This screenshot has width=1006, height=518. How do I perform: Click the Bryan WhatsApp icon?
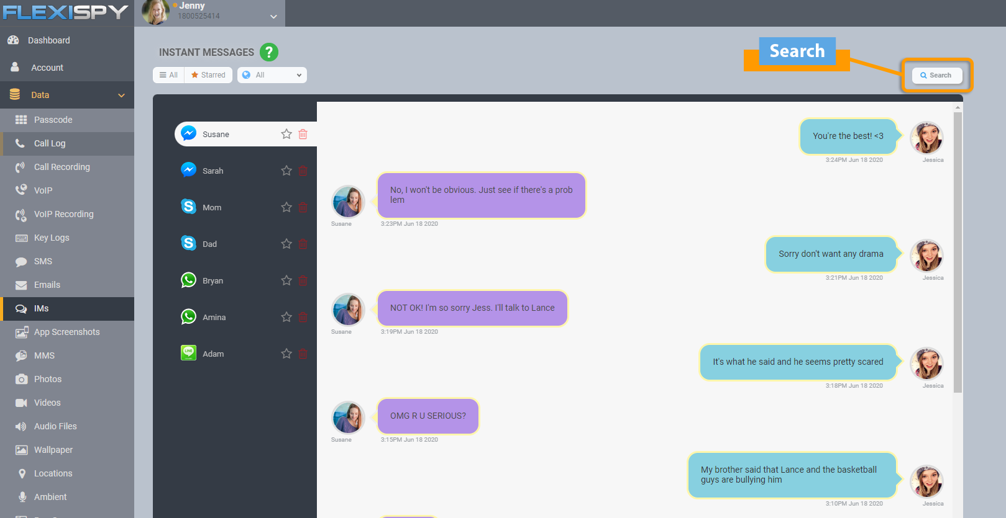(x=189, y=280)
